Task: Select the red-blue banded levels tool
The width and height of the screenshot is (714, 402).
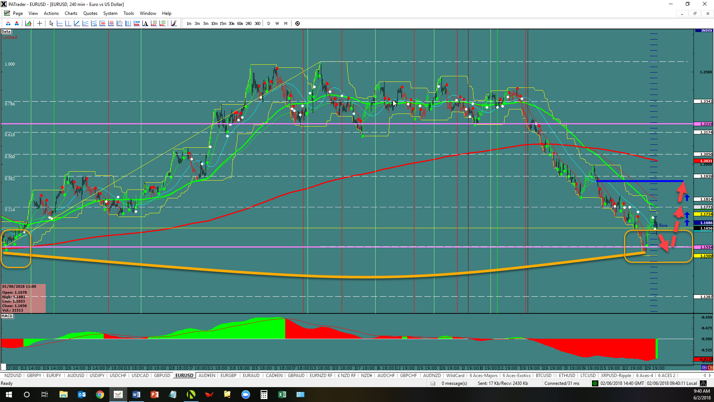Action: 136,23
